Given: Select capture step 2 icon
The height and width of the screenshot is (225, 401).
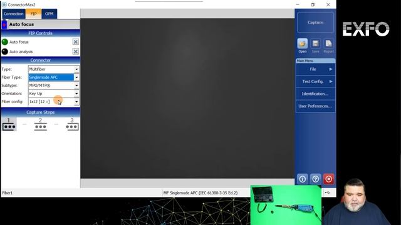Looking at the screenshot, I should [x=40, y=124].
